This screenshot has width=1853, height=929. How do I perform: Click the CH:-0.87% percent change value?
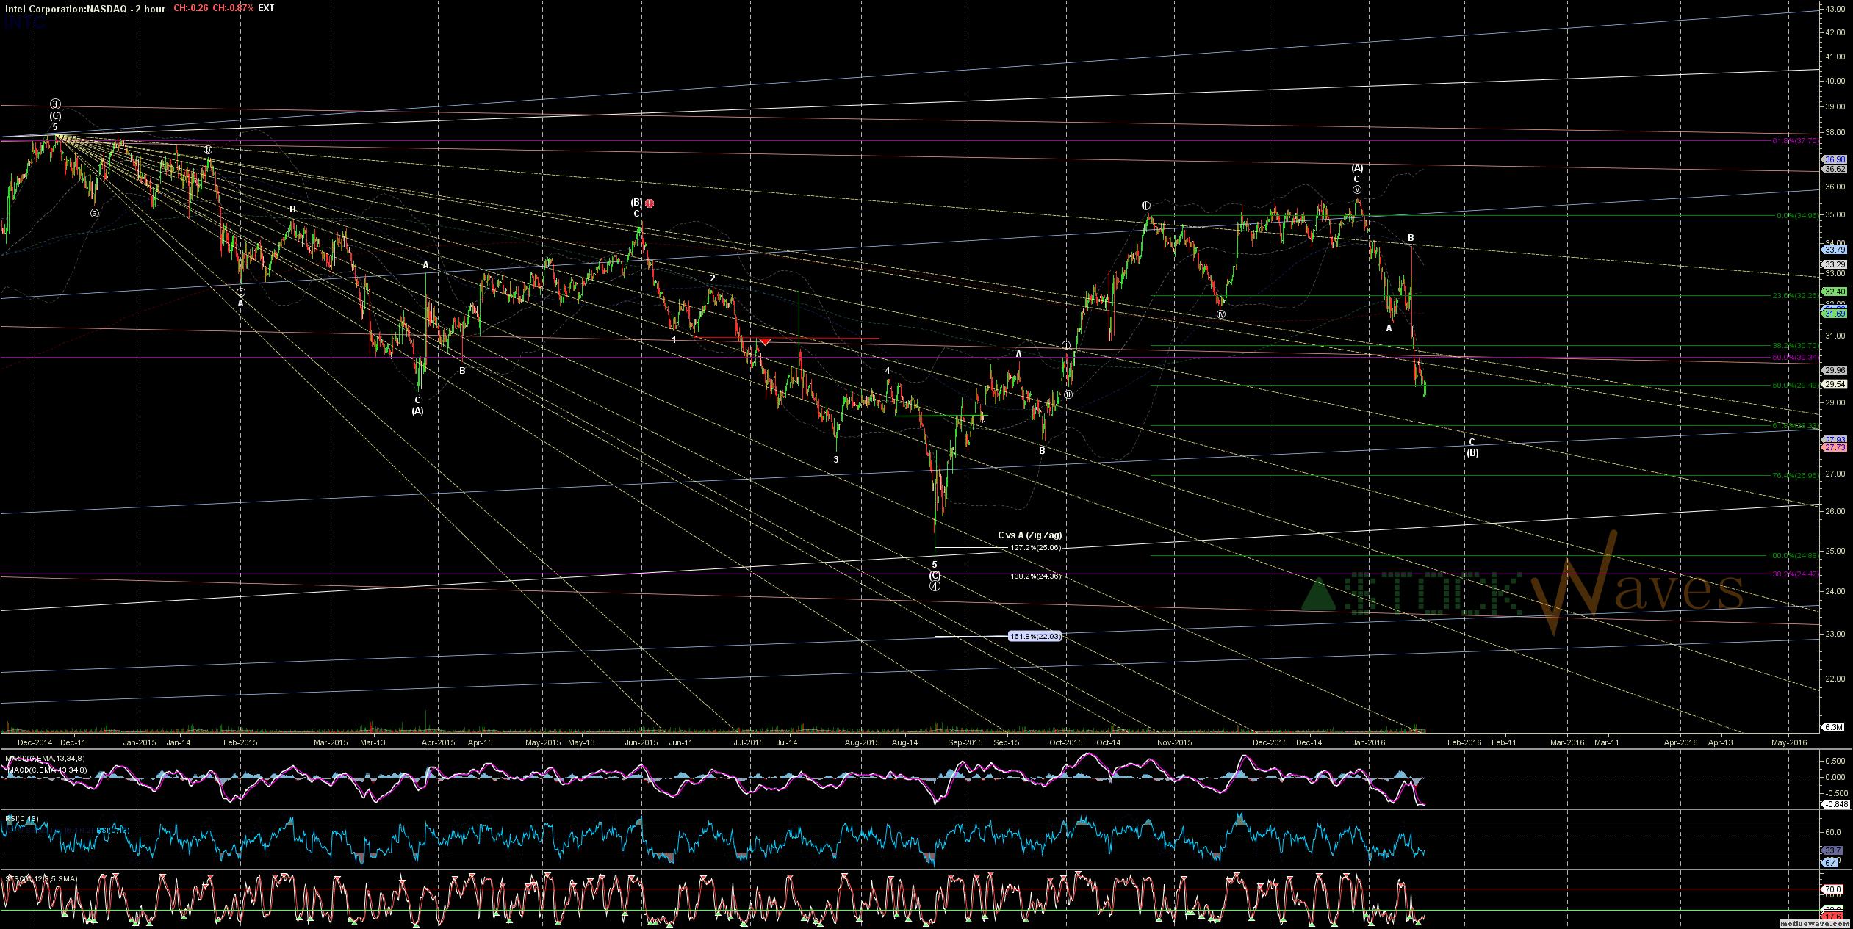click(233, 8)
